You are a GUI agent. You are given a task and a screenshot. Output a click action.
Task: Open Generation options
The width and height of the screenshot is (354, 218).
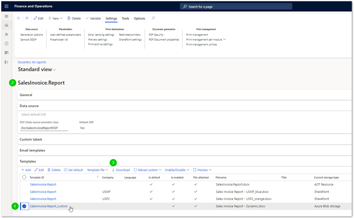tap(32, 35)
